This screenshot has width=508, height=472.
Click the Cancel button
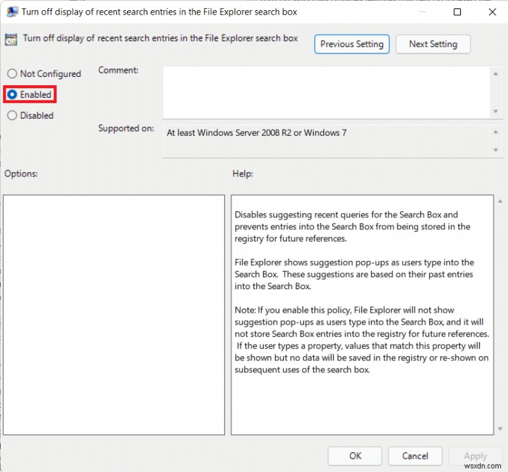415,455
